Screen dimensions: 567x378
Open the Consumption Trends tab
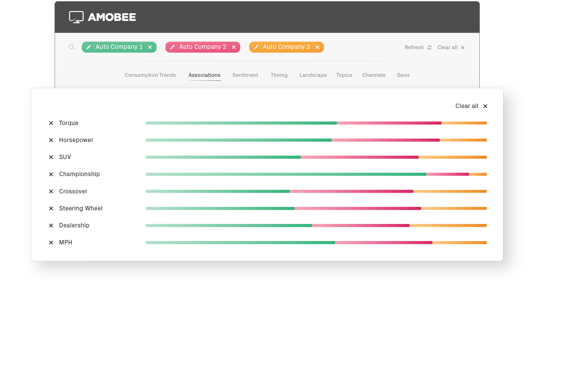point(150,75)
